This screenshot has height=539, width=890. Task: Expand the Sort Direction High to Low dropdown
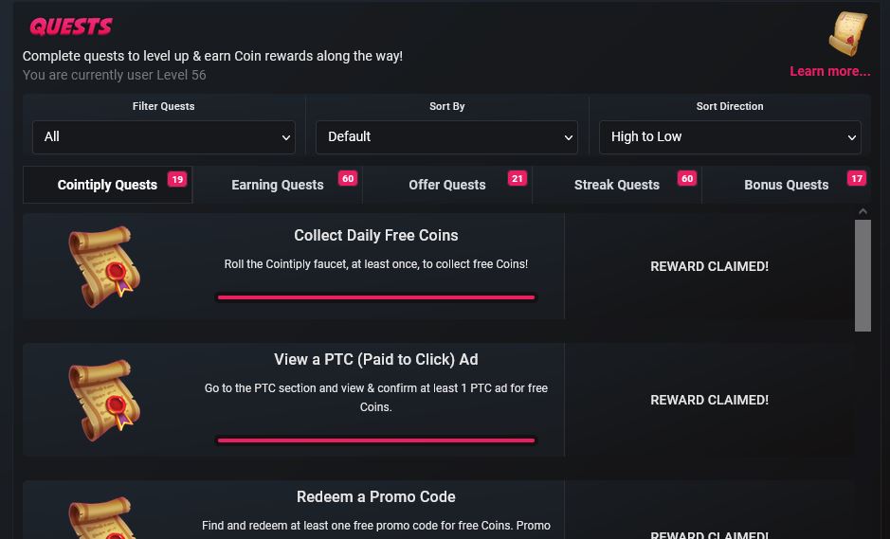730,136
